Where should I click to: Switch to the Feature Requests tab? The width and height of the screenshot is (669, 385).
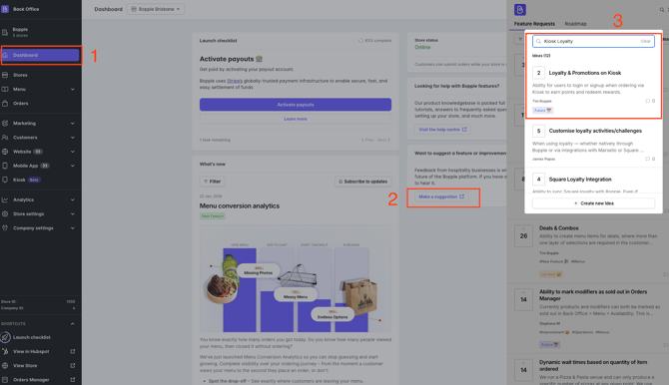pos(534,24)
